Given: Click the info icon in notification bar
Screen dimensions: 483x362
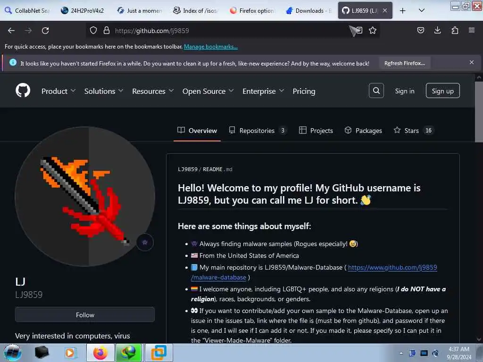Looking at the screenshot, I should point(13,63).
